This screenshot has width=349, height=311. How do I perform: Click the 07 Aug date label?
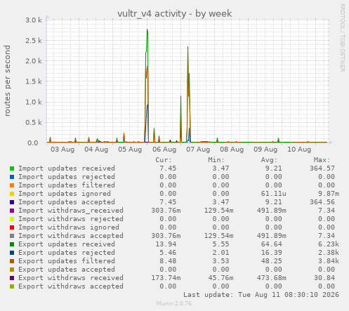click(x=198, y=150)
